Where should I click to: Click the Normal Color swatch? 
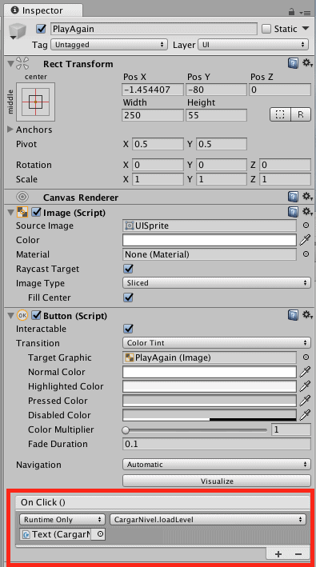[210, 372]
